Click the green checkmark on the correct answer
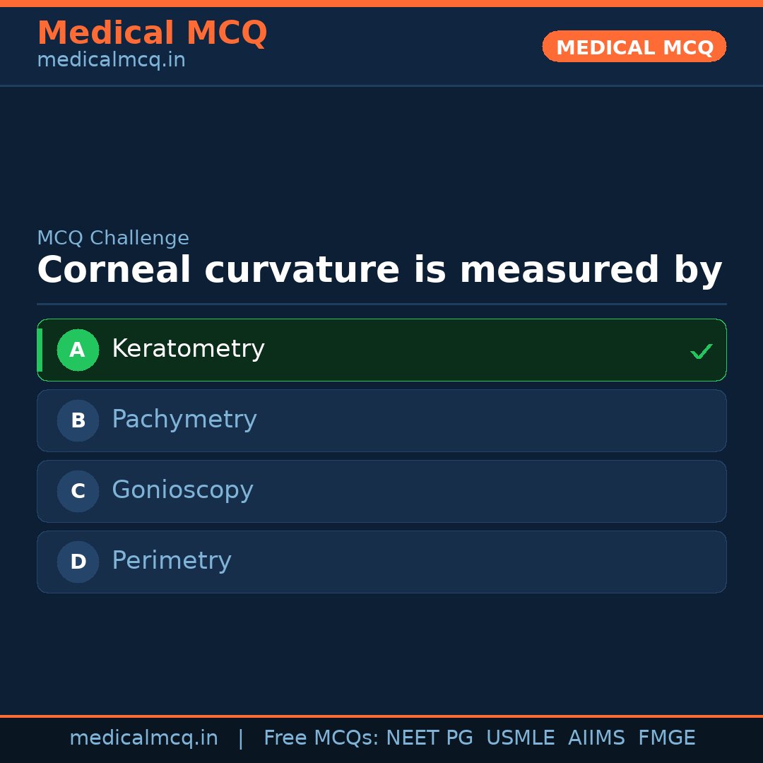This screenshot has width=763, height=763. tap(701, 350)
